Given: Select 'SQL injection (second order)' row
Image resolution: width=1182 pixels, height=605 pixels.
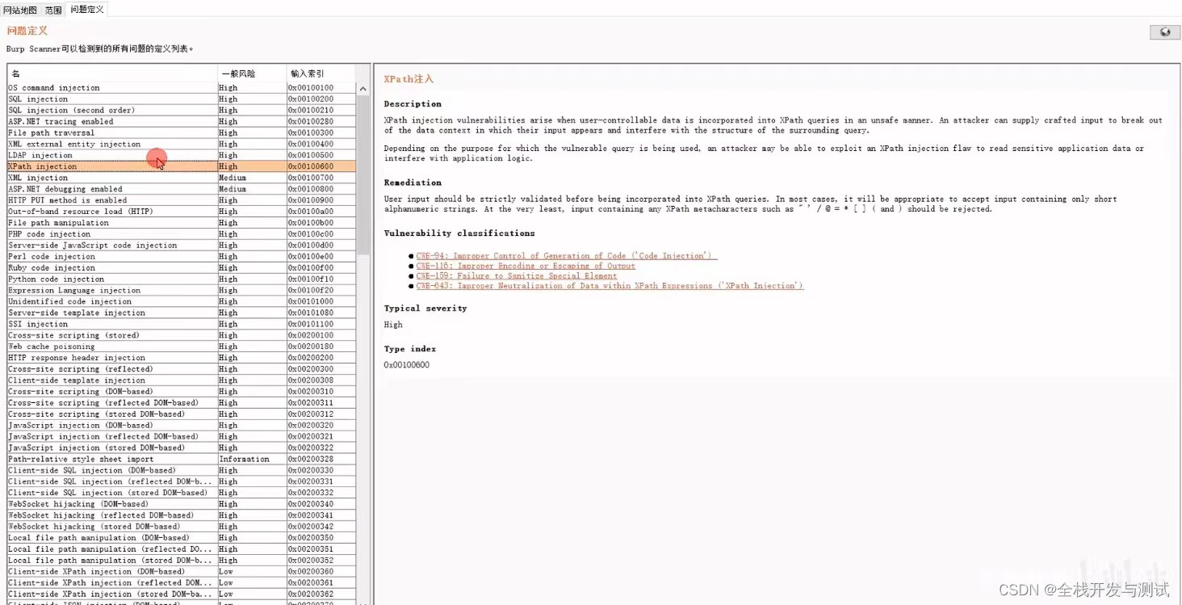Looking at the screenshot, I should point(182,111).
